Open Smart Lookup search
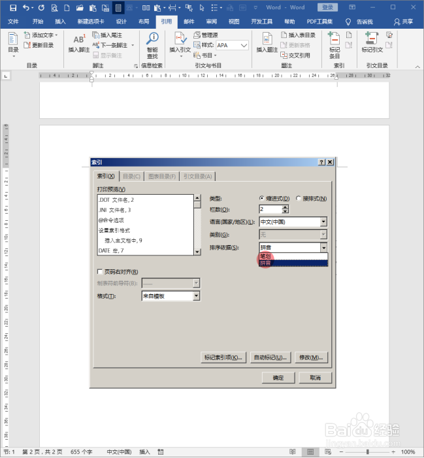Screen dimensions: 424x458 click(x=152, y=45)
